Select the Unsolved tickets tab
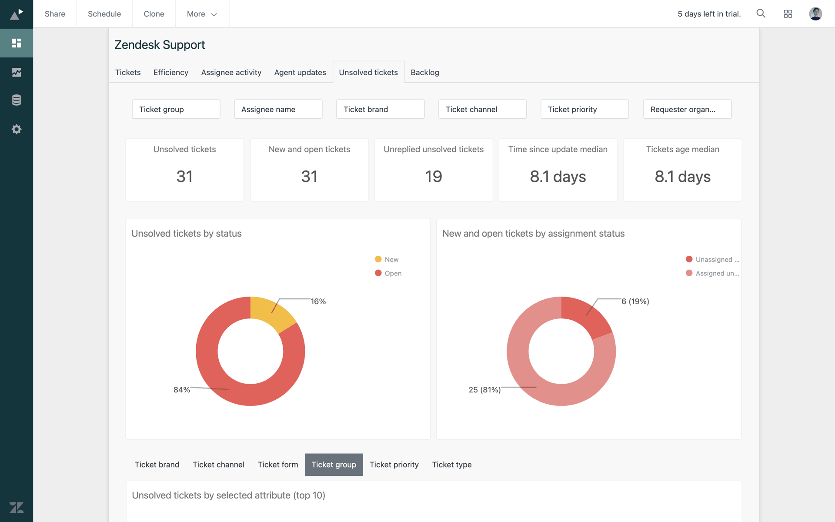The height and width of the screenshot is (522, 835). point(368,72)
